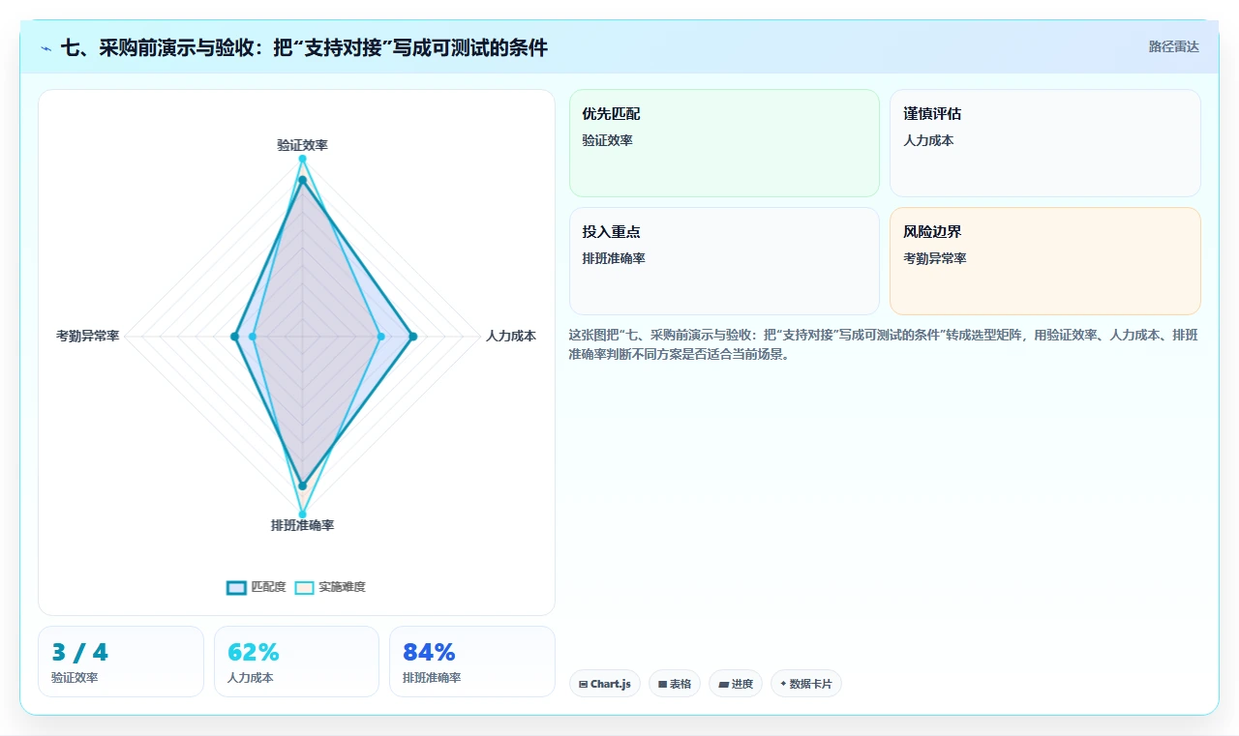Open the 谨慎评估 card
Viewport: 1239px width, 736px height.
(x=1045, y=143)
